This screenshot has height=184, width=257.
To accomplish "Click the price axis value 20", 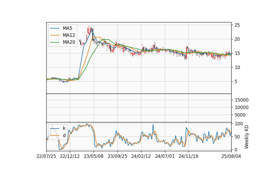I will tap(237, 39).
